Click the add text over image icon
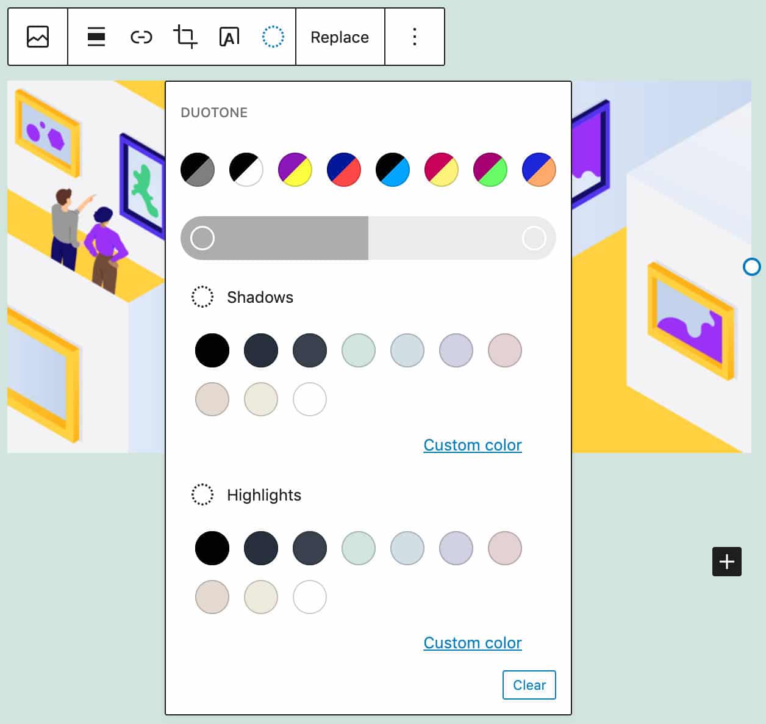This screenshot has width=766, height=724. pyautogui.click(x=229, y=37)
